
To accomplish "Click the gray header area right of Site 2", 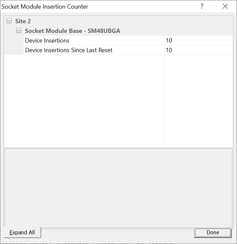I will pyautogui.click(x=132, y=21).
